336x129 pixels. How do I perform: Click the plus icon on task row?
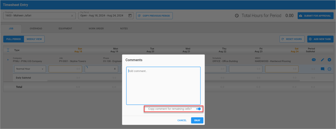coord(329,60)
